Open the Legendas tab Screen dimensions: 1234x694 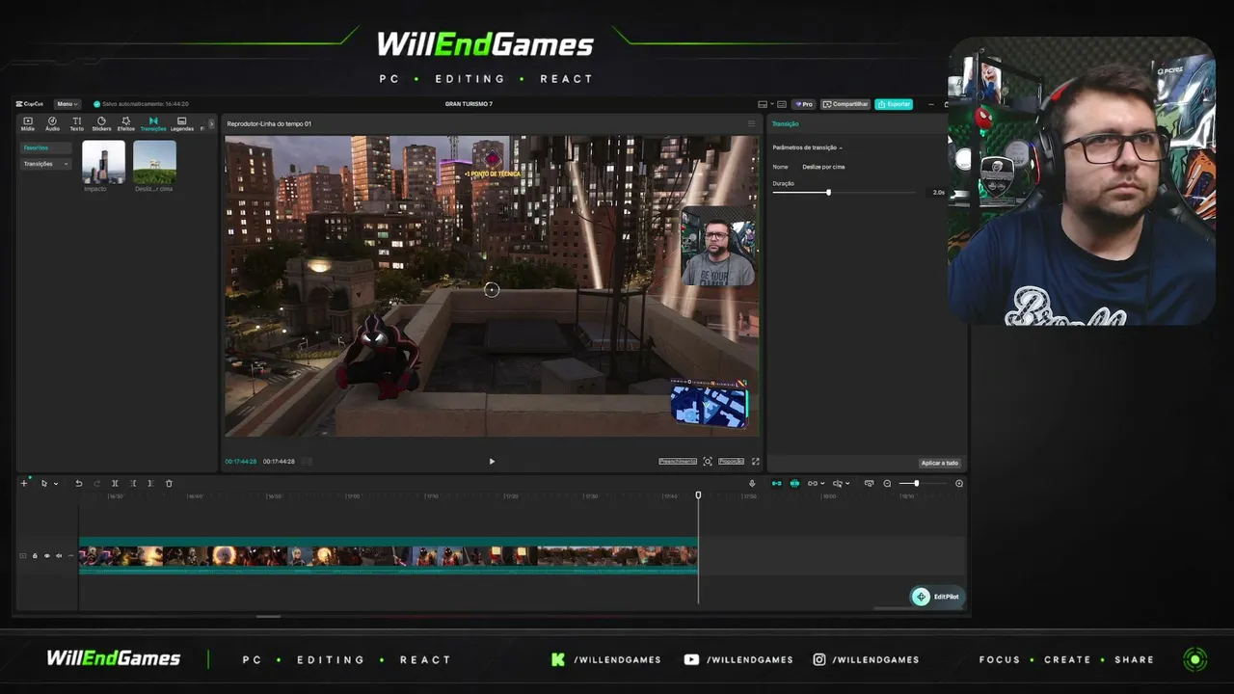(181, 123)
